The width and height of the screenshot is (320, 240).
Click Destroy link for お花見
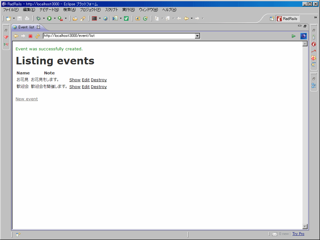coord(99,80)
